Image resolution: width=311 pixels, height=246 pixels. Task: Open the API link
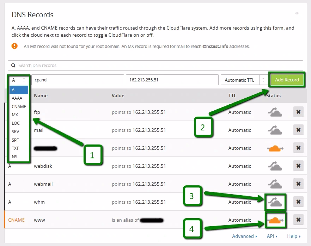(x=272, y=236)
